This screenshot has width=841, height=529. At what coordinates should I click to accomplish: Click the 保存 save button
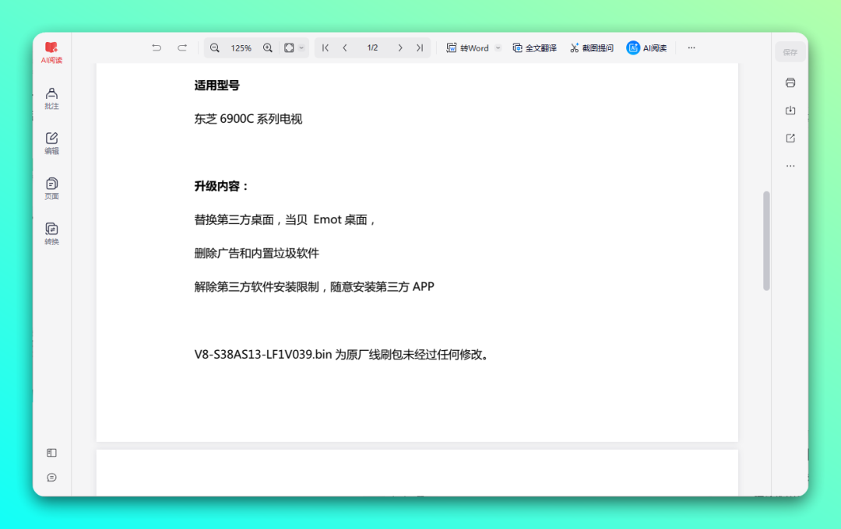click(x=790, y=51)
